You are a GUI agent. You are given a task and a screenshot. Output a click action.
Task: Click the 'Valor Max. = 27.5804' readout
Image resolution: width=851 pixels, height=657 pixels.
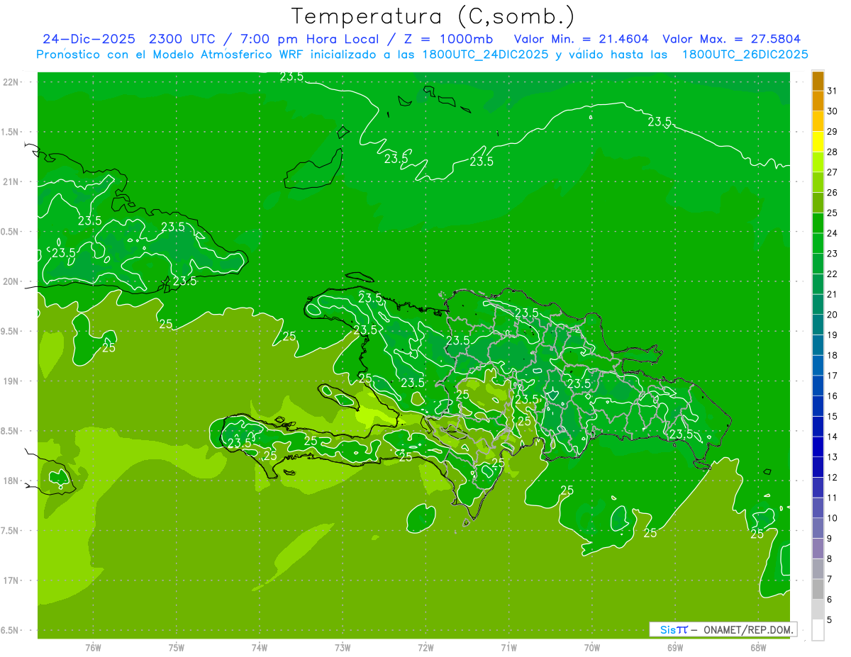(732, 39)
